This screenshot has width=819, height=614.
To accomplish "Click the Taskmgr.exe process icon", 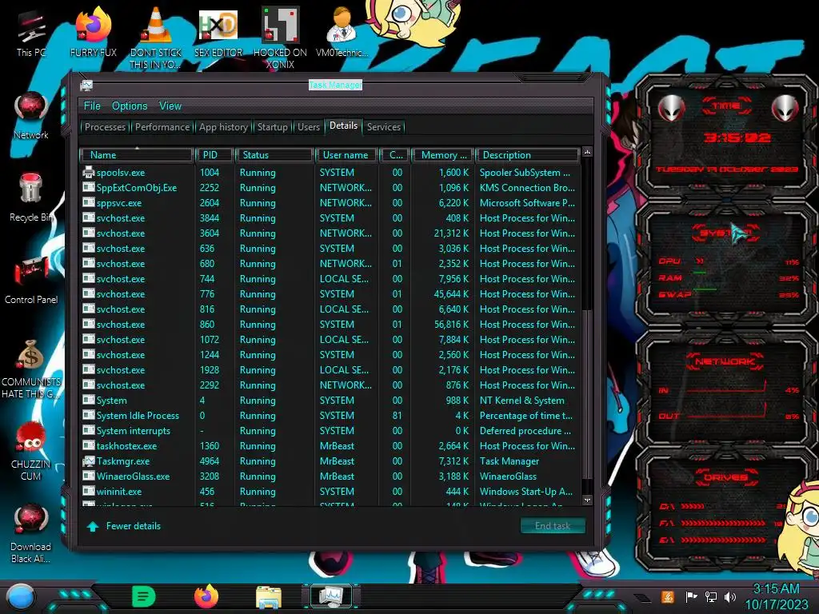I will tap(88, 460).
